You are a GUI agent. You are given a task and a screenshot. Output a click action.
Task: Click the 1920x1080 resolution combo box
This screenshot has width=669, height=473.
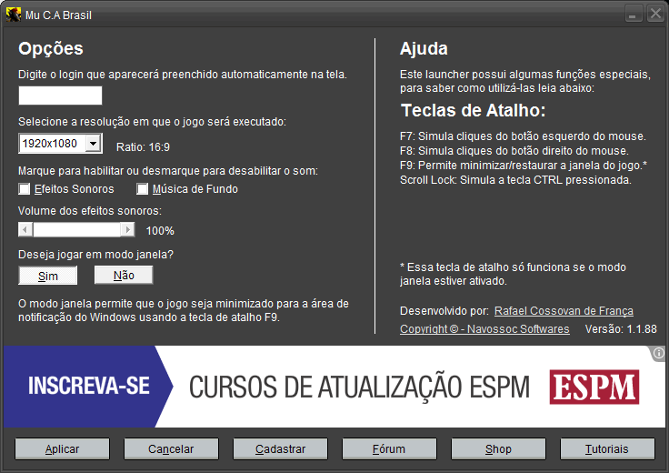pos(52,144)
